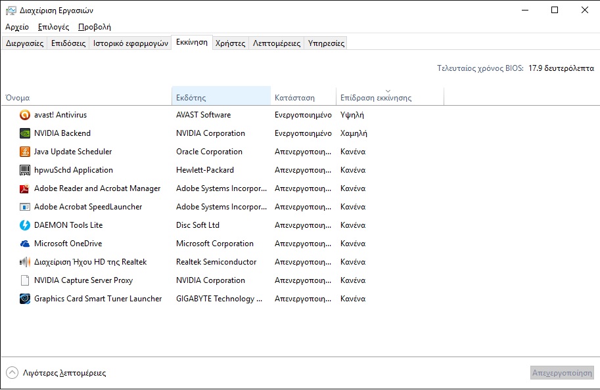600x390 pixels.
Task: Select the Microsoft OneDrive entry
Action: coord(68,244)
